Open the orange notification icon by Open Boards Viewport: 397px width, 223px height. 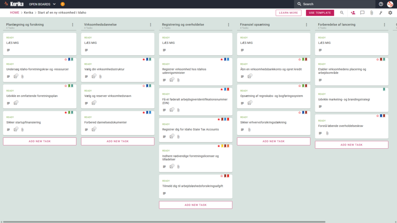click(62, 4)
